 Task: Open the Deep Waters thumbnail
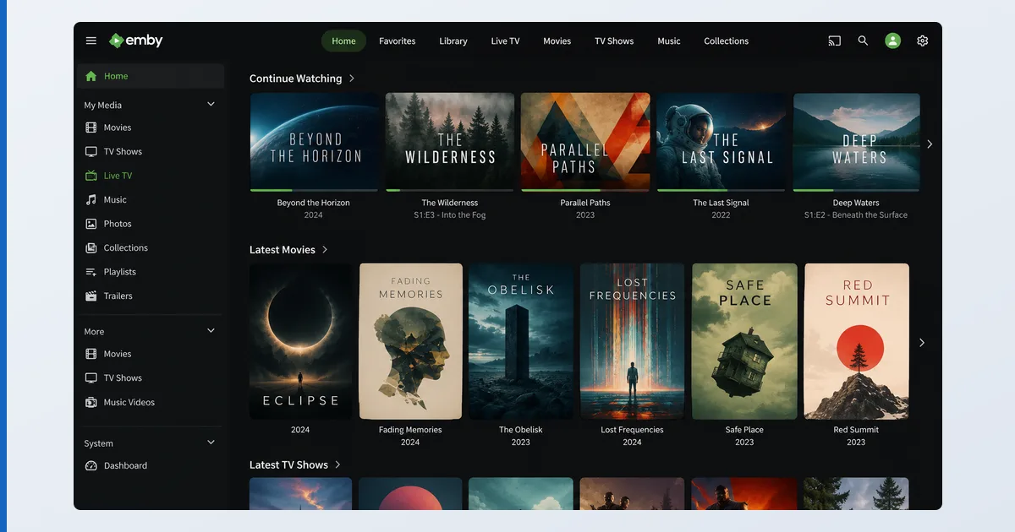coord(856,141)
